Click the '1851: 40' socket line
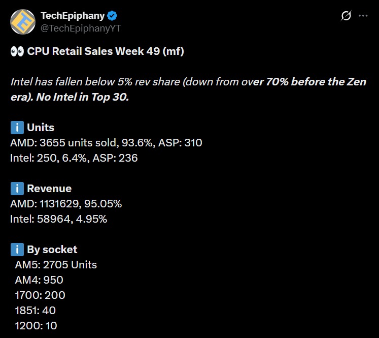379x338 pixels. pyautogui.click(x=36, y=311)
